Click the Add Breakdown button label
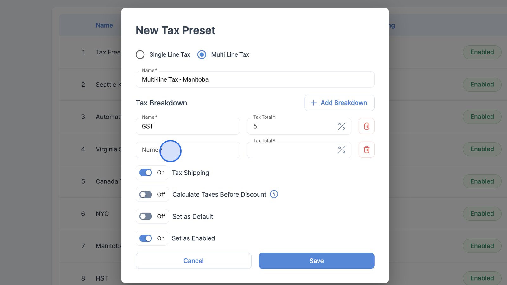 click(x=343, y=103)
